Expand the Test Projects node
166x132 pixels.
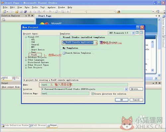click(x=26, y=68)
